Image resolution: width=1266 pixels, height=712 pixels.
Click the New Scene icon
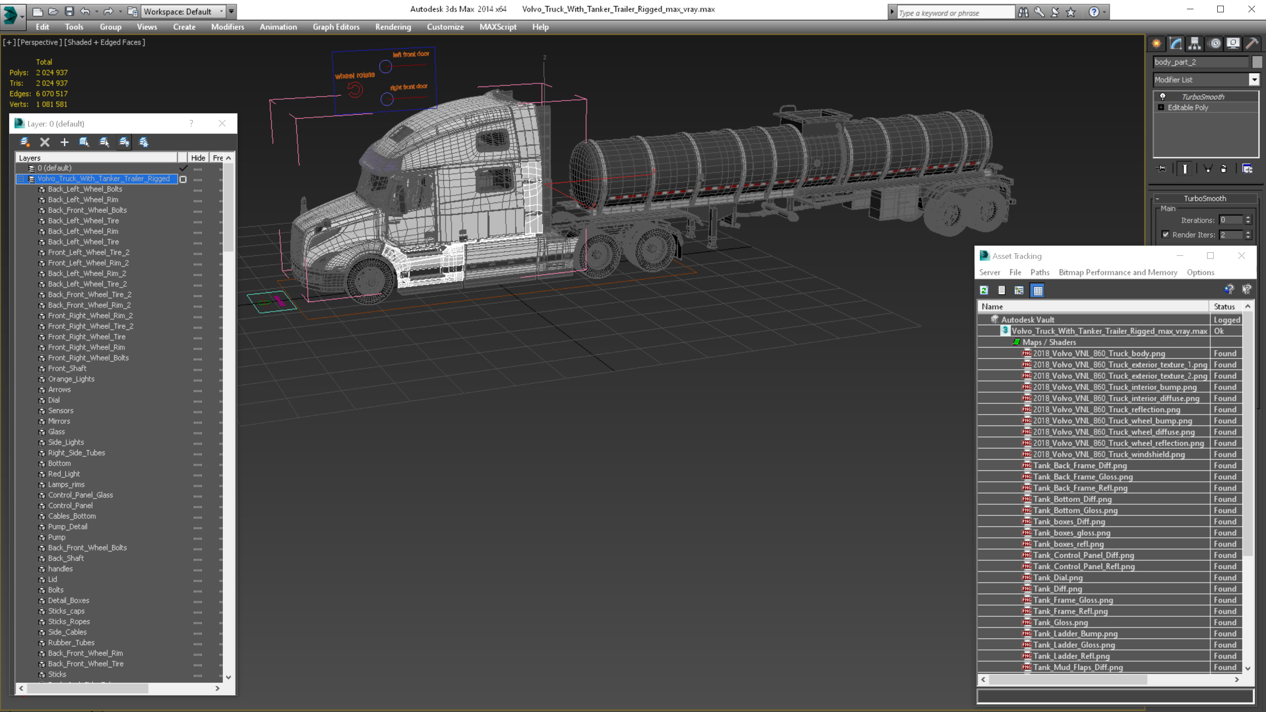tap(37, 11)
